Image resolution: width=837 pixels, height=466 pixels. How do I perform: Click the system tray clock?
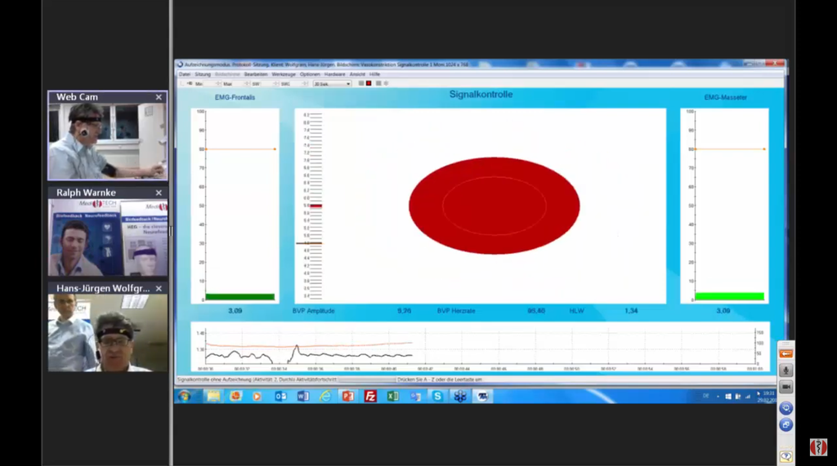tap(768, 397)
